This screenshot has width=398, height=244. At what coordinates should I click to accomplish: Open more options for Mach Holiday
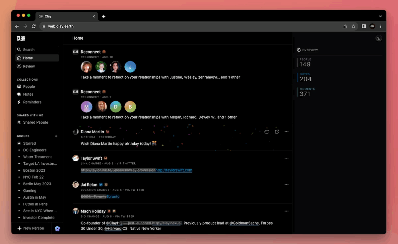coord(287,211)
